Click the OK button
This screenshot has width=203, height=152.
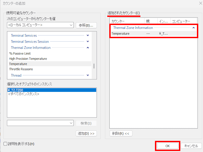pyautogui.click(x=168, y=146)
